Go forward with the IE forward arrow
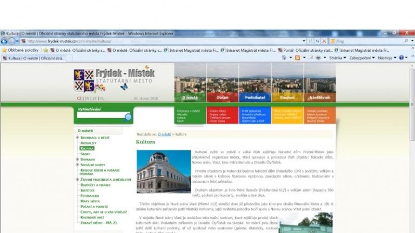Image resolution: width=415 pixels, height=233 pixels. [12, 41]
